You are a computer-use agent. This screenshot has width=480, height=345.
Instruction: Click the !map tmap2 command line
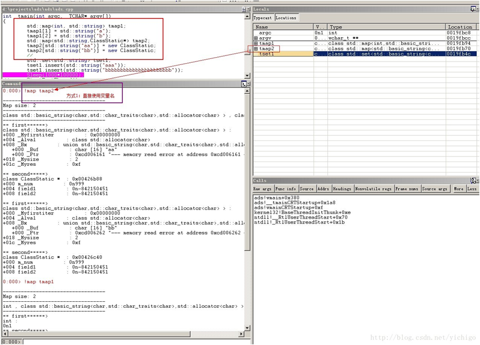[39, 91]
